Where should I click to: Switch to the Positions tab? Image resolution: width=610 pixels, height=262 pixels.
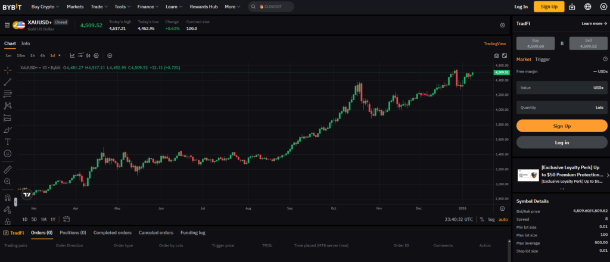(73, 233)
